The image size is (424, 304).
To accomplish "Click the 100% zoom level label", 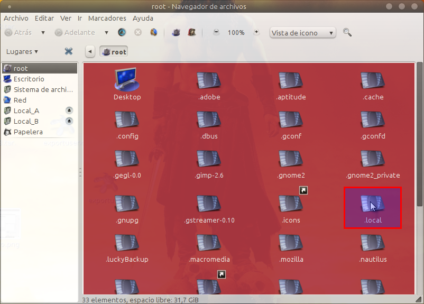I will pyautogui.click(x=236, y=32).
